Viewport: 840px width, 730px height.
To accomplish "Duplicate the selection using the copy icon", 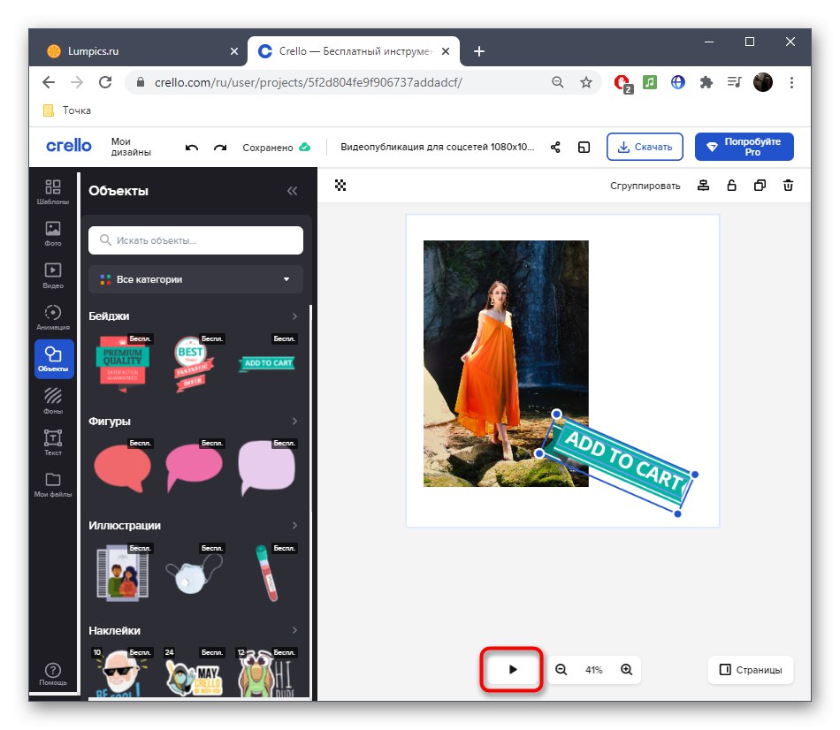I will pos(760,185).
